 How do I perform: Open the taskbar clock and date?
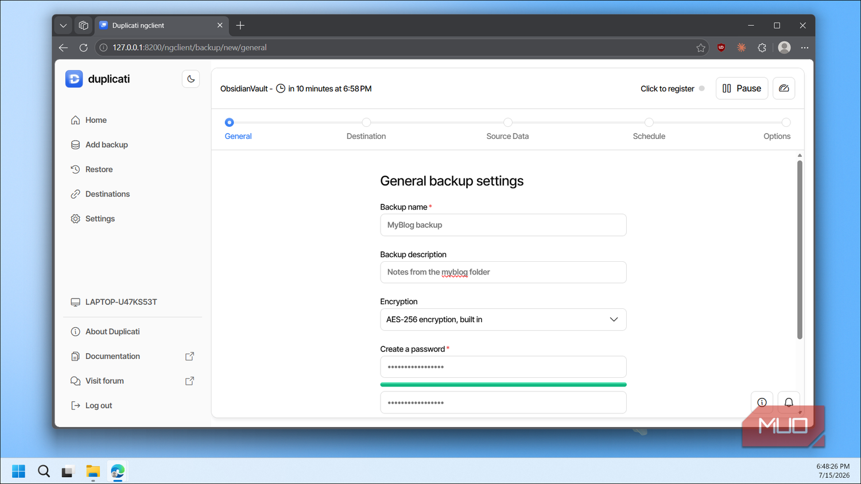click(x=833, y=471)
